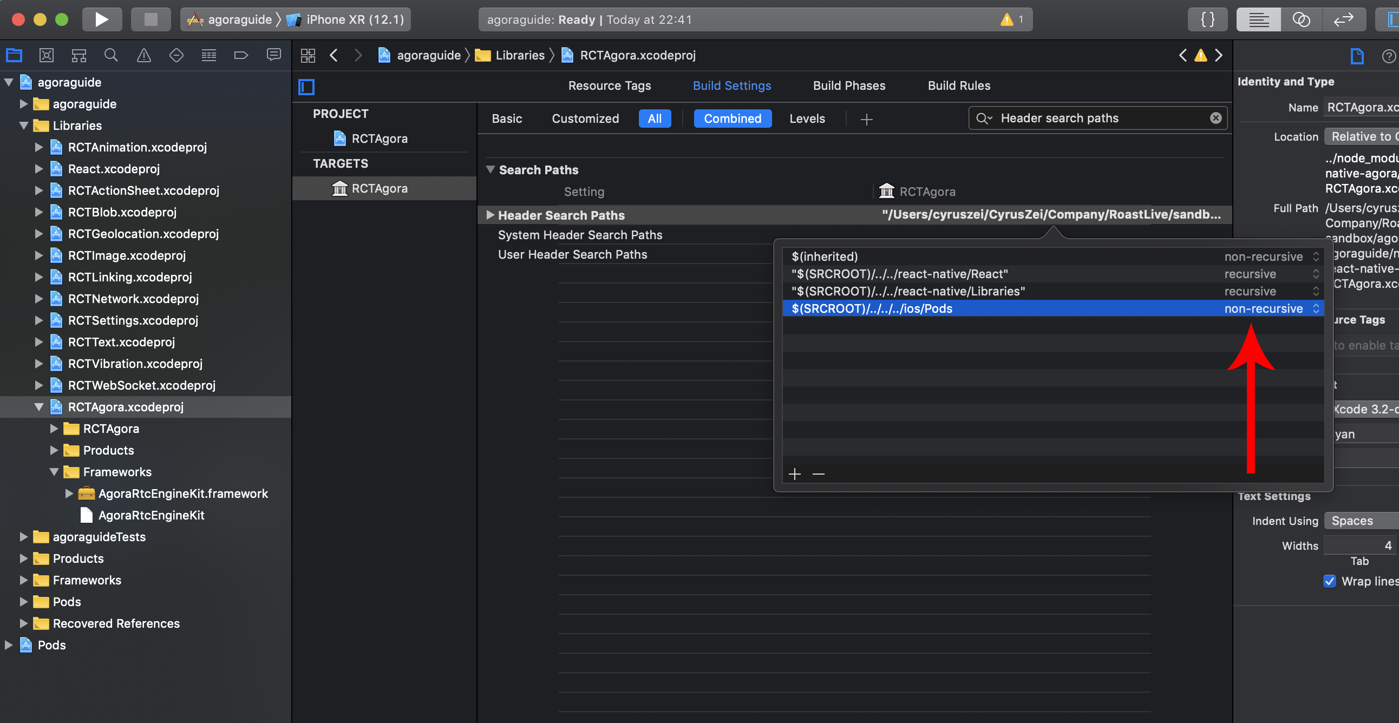This screenshot has height=723, width=1399.
Task: Clear the Header search paths filter
Action: pos(1215,118)
